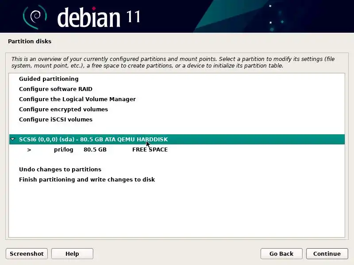Click the Screenshot button

27,254
